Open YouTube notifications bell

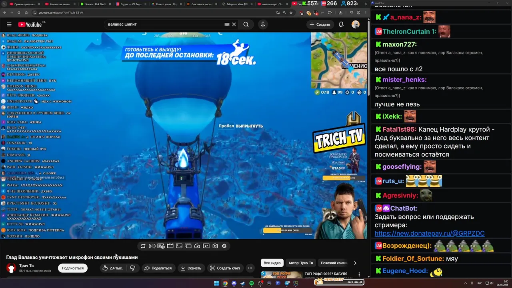pos(341,24)
